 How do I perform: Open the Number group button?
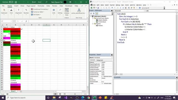26,12
